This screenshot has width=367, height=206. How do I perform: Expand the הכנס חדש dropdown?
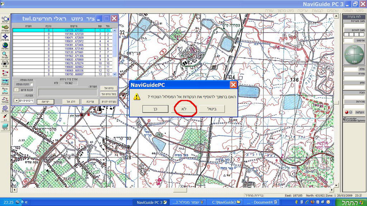(x=16, y=90)
